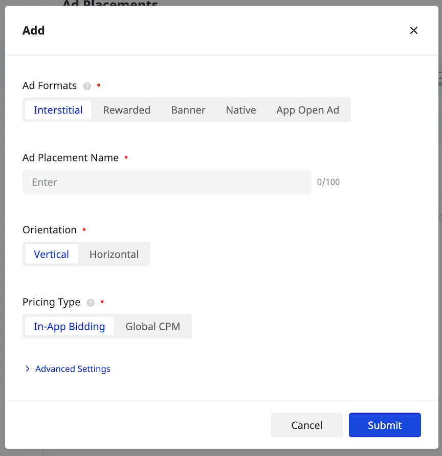Select In-App Bidding pricing type
442x456 pixels.
tap(69, 326)
